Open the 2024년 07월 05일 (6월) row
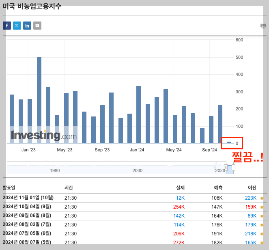Viewport: 269px width, 250px height. tap(135, 233)
